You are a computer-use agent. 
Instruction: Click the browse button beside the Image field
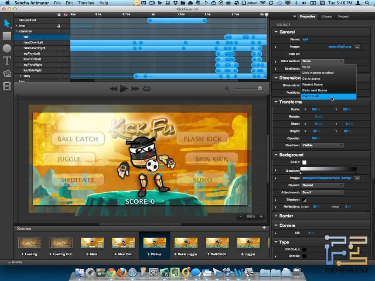tap(357, 47)
